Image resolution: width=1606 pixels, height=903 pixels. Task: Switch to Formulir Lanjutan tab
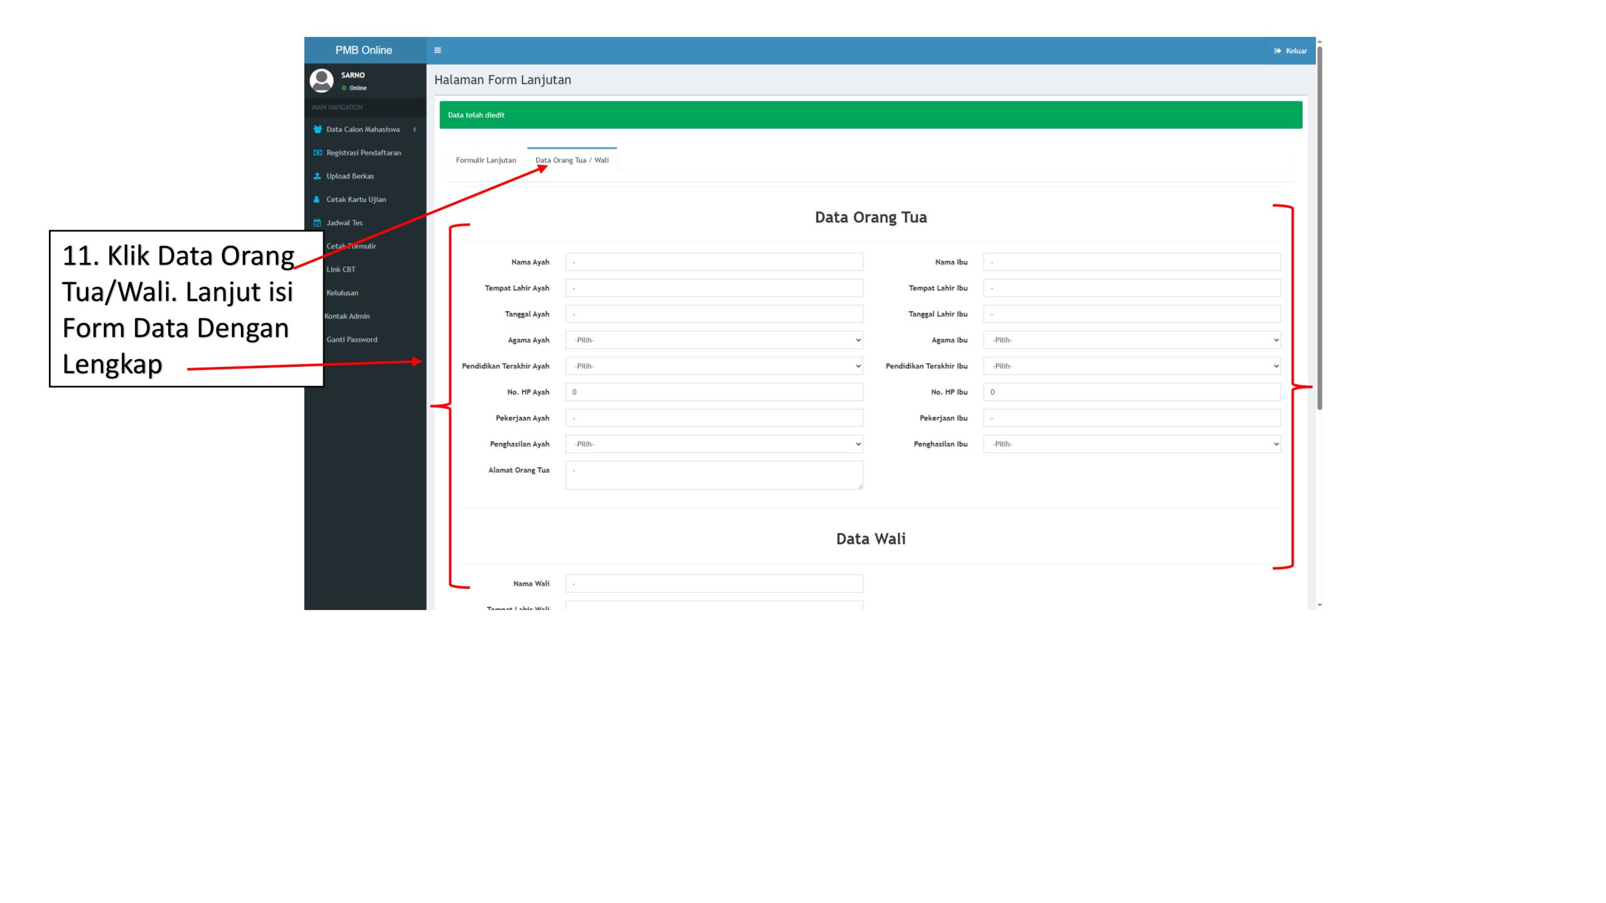click(486, 160)
